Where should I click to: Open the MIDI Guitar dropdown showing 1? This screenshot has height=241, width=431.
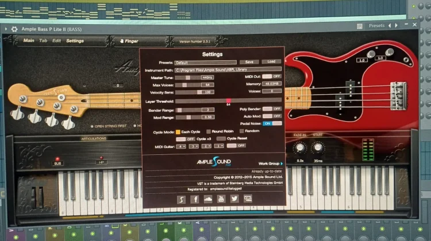[x=219, y=146]
